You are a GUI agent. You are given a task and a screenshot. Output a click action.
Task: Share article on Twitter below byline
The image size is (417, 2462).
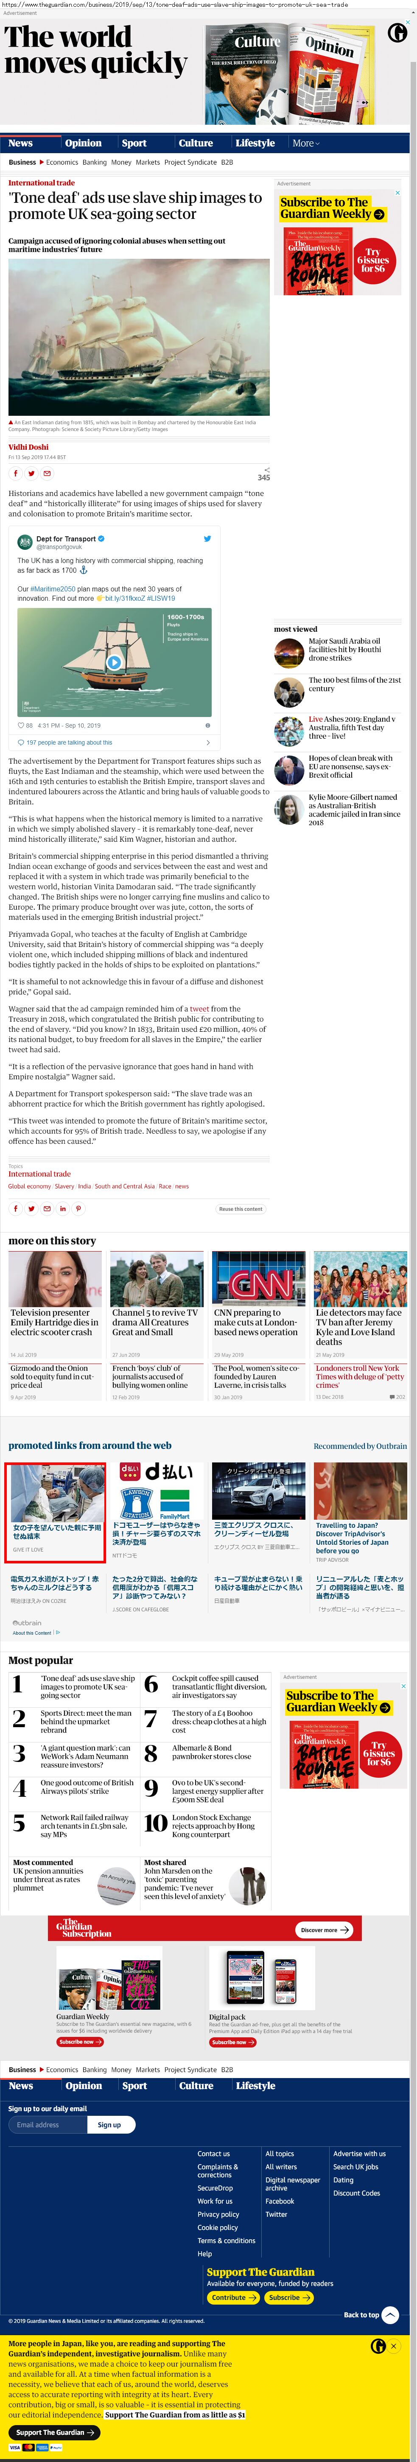[31, 473]
